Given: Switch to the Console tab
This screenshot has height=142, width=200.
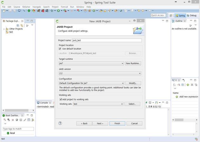Looking at the screenshot, I should pos(44,103).
